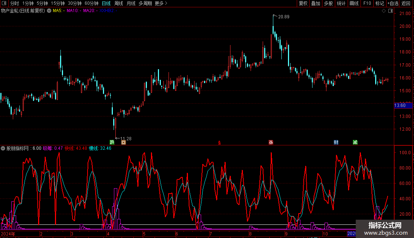414x238 pixels.
Task: Expand the 更多 periods menu
Action: (x=161, y=3)
